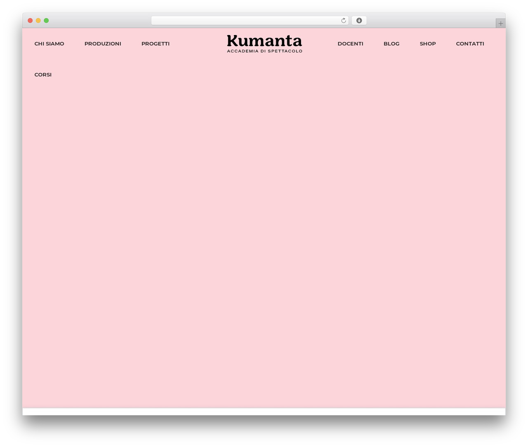Image resolution: width=528 pixels, height=447 pixels.
Task: Add a new tab with the plus button
Action: tap(500, 24)
